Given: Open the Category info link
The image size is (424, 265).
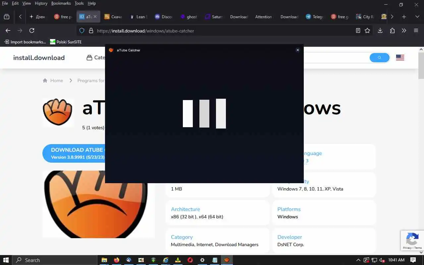Looking at the screenshot, I should click(x=182, y=237).
